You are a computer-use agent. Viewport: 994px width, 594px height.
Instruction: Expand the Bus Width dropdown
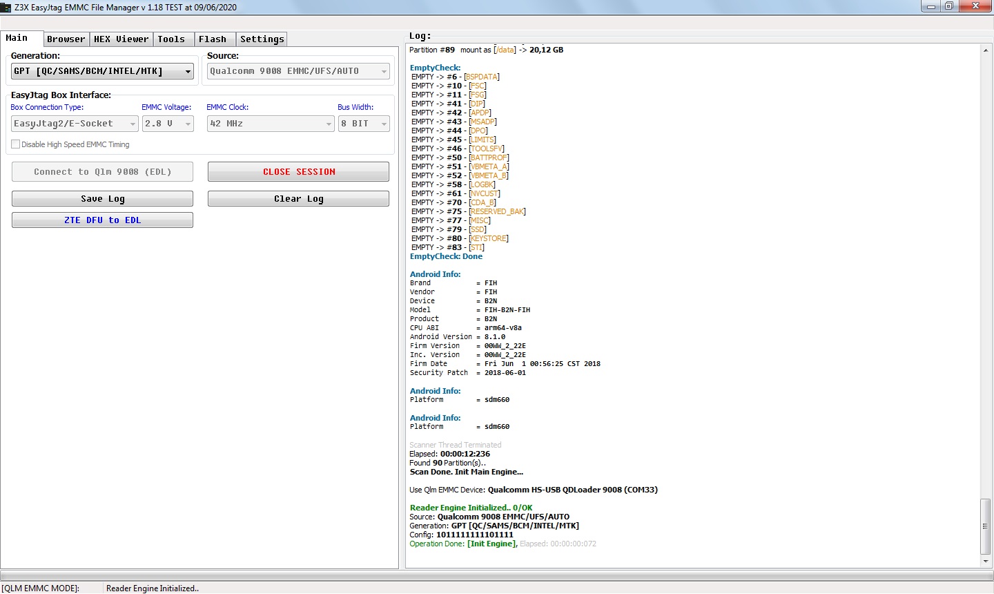(384, 124)
